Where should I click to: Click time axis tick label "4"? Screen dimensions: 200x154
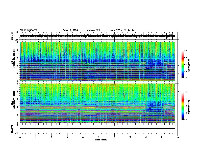coord(83,137)
